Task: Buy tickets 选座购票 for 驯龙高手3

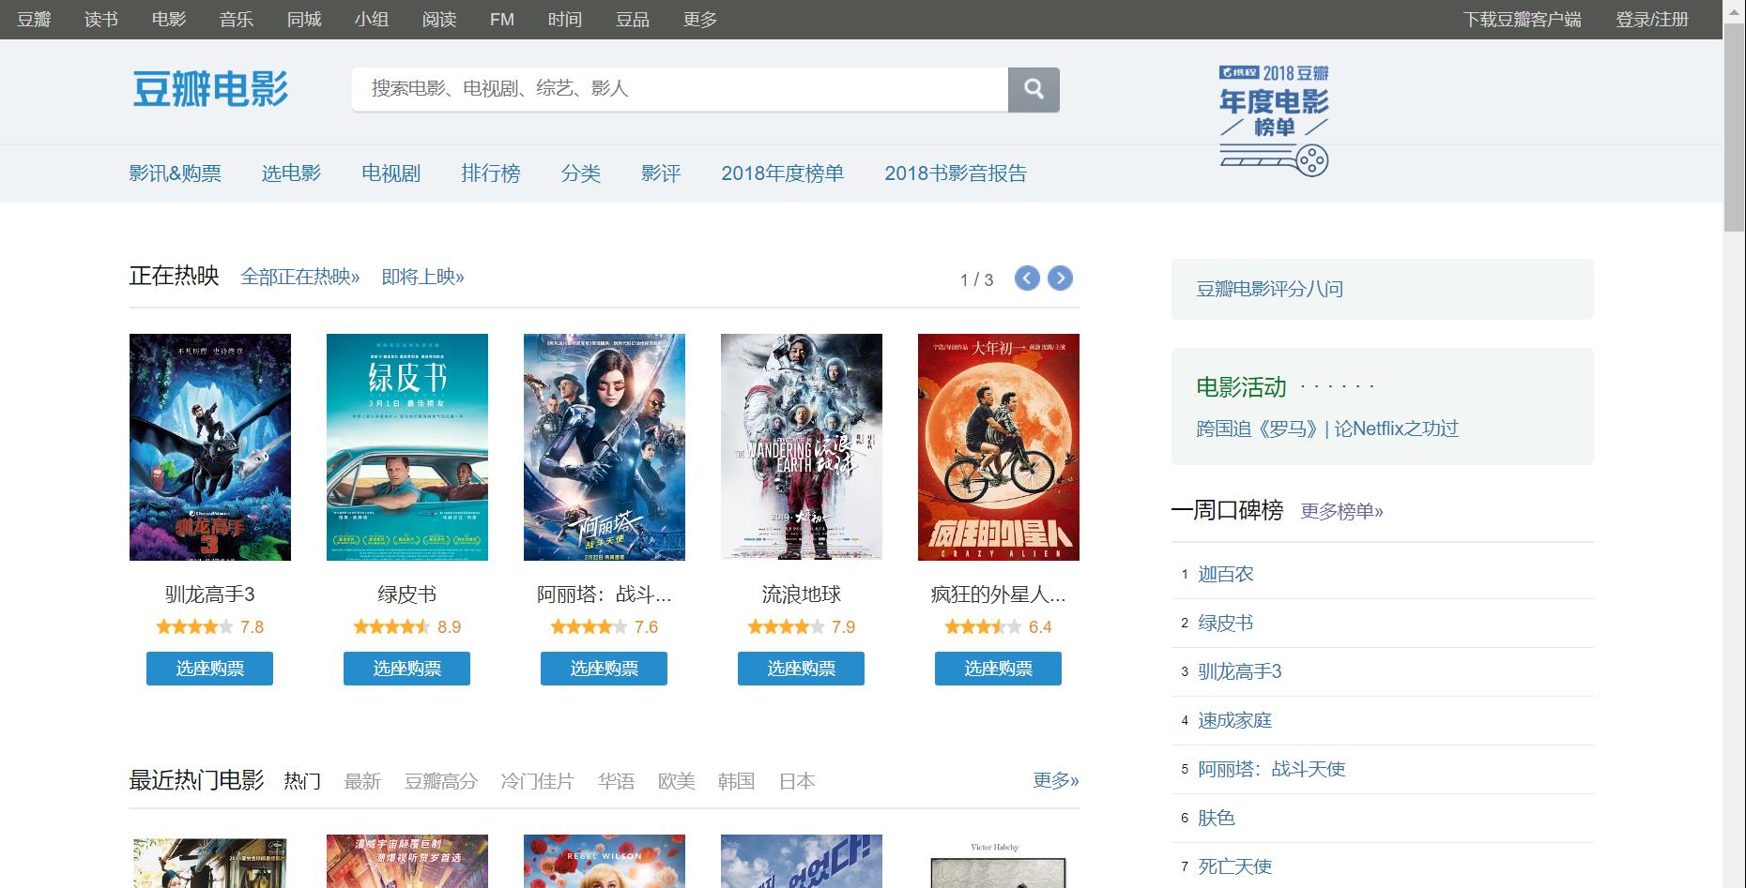Action: [210, 669]
